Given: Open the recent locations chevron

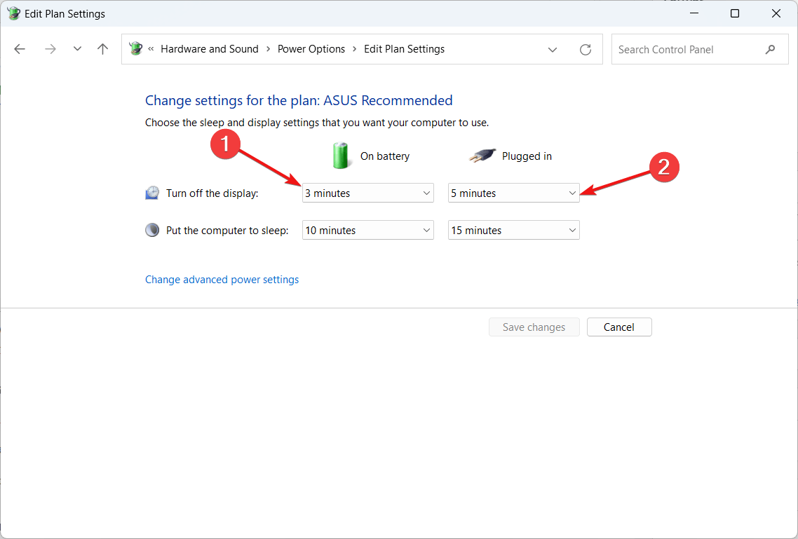Looking at the screenshot, I should point(77,49).
